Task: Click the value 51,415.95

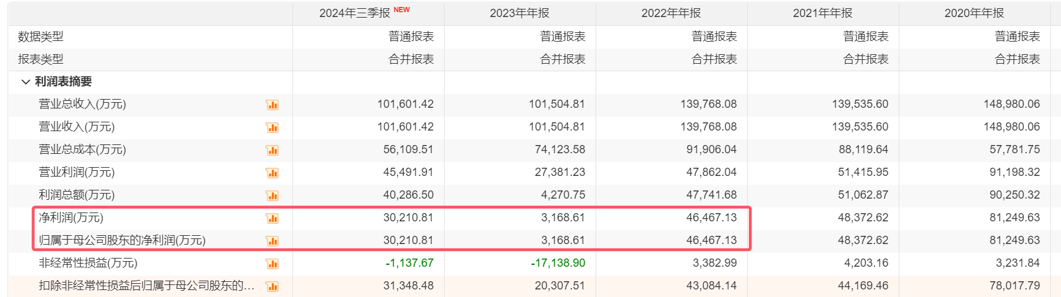Action: click(863, 172)
